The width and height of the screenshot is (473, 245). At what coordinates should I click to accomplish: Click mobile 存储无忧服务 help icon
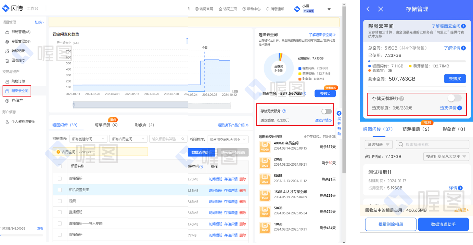(402, 99)
